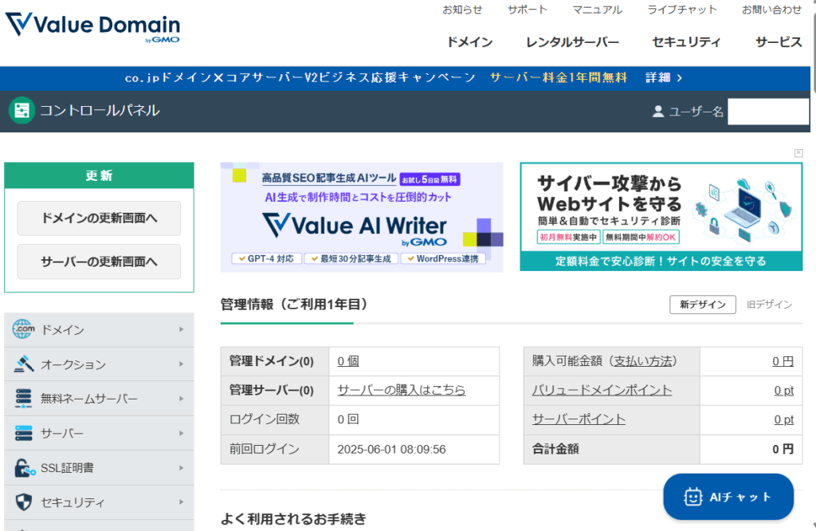
Task: Click the Value AI Writer banner
Action: click(x=362, y=217)
